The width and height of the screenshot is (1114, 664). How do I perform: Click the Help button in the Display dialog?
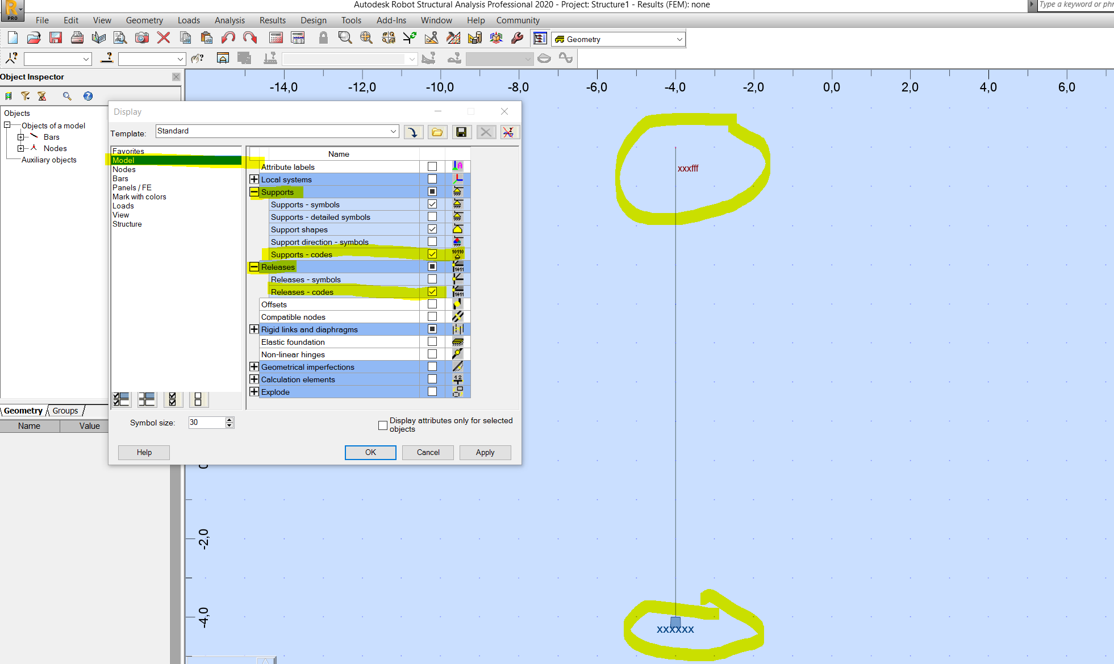[x=144, y=452]
